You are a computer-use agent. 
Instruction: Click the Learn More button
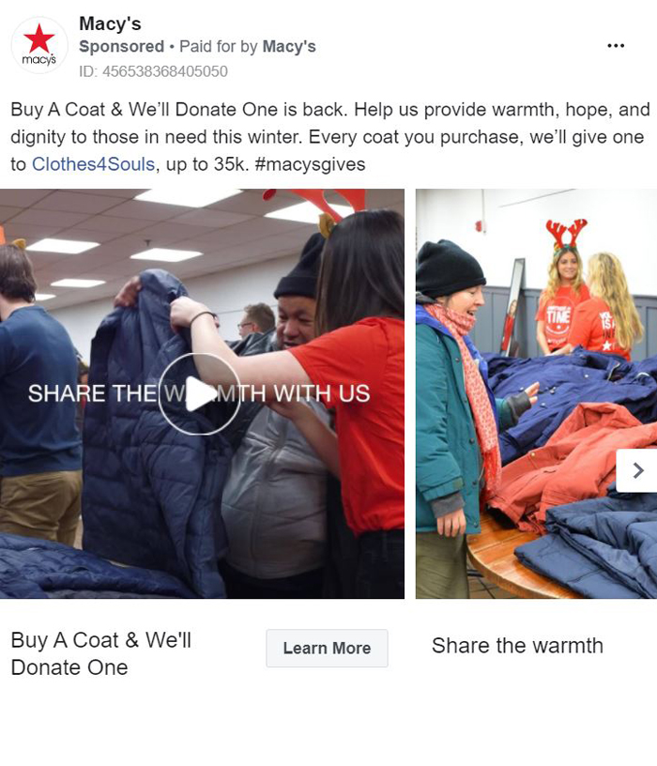(x=327, y=648)
